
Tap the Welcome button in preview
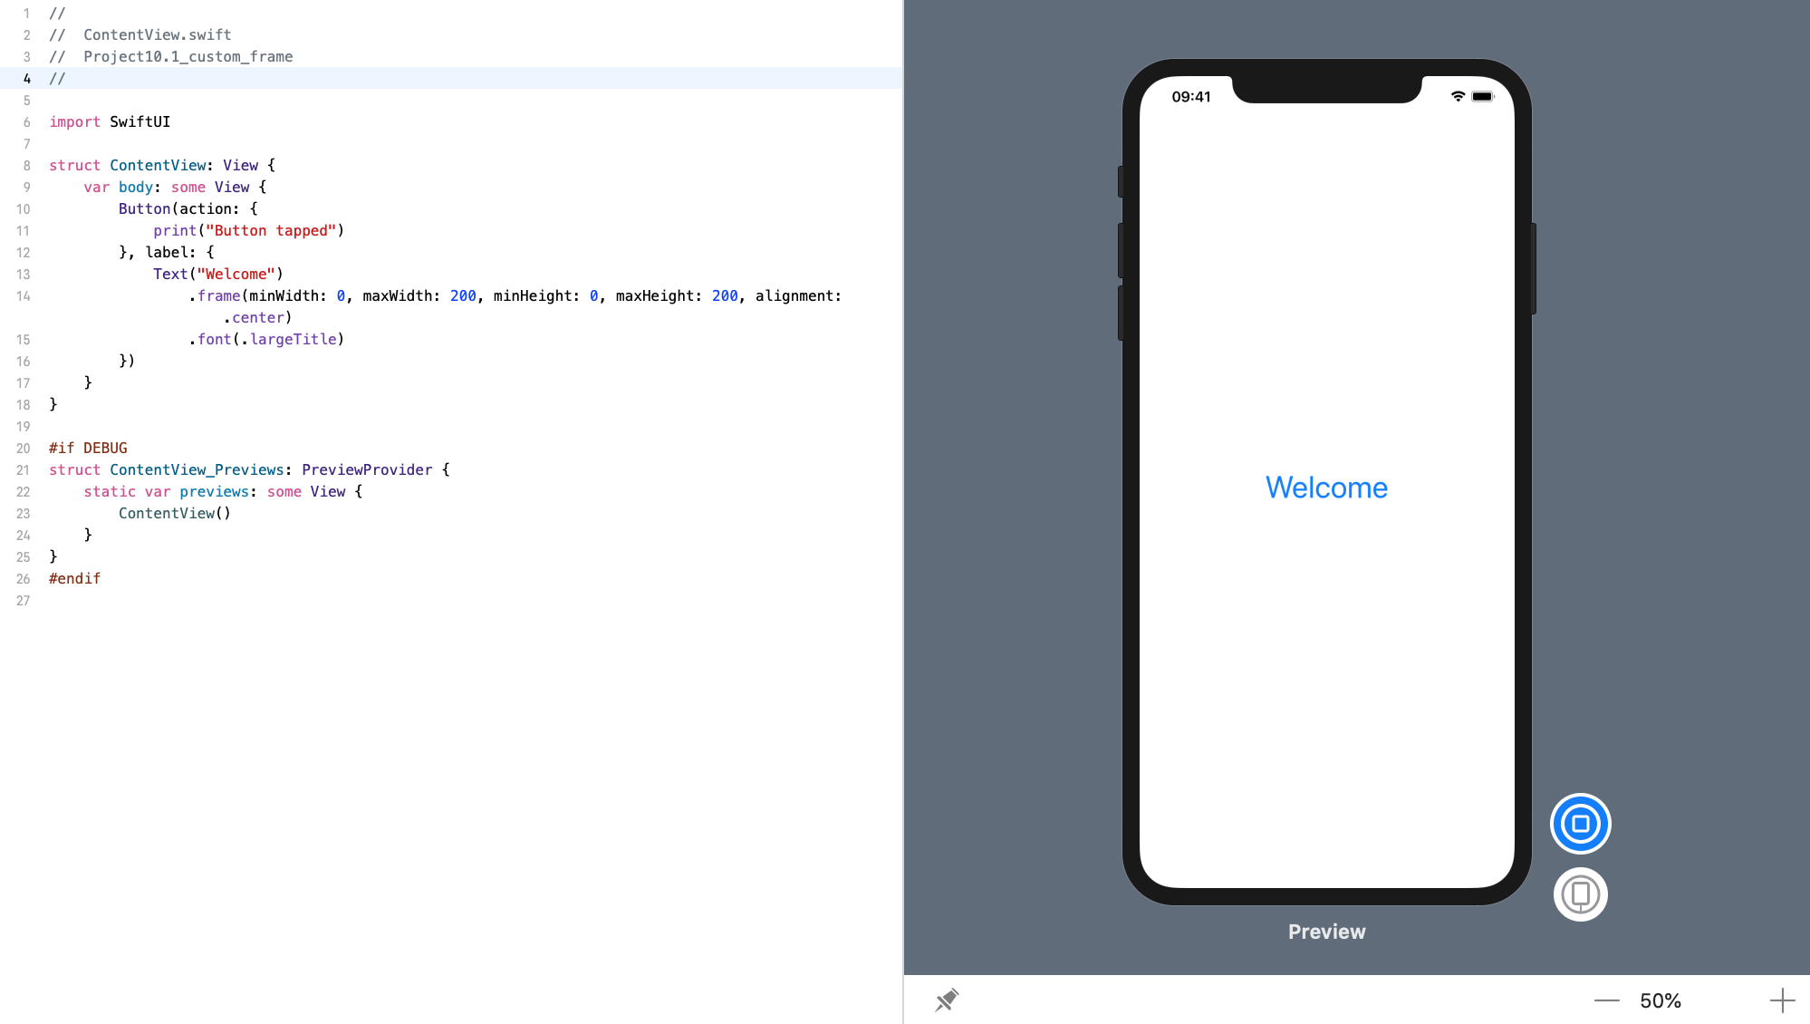click(1326, 488)
